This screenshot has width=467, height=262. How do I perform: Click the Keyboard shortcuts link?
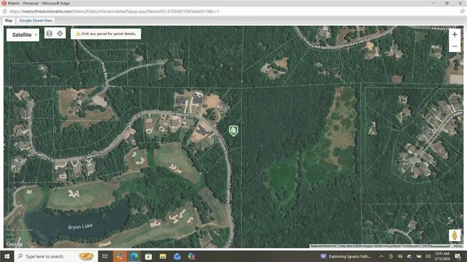[x=324, y=246]
